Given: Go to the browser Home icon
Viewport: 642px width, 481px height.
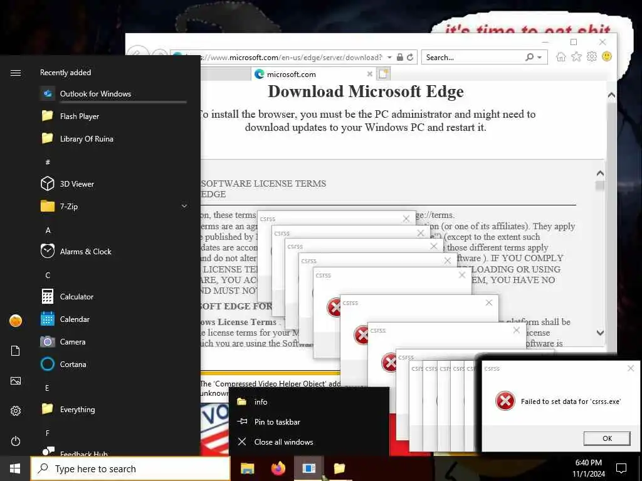Looking at the screenshot, I should (560, 57).
